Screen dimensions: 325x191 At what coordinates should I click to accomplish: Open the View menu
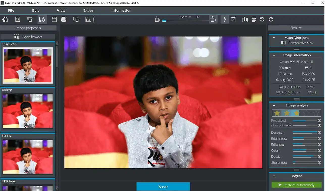[61, 10]
